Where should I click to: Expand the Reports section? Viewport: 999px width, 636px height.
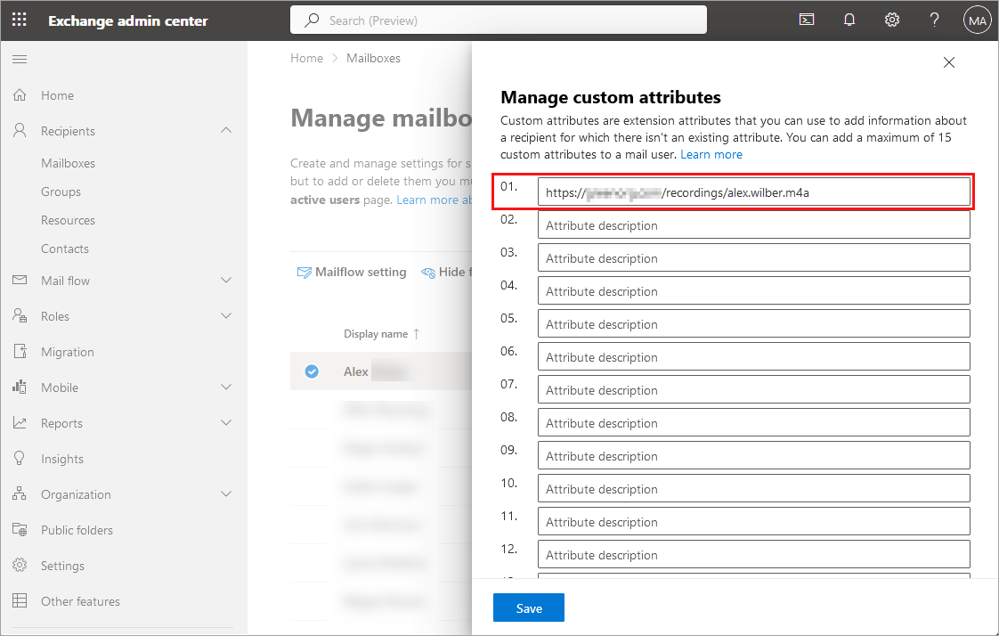225,423
